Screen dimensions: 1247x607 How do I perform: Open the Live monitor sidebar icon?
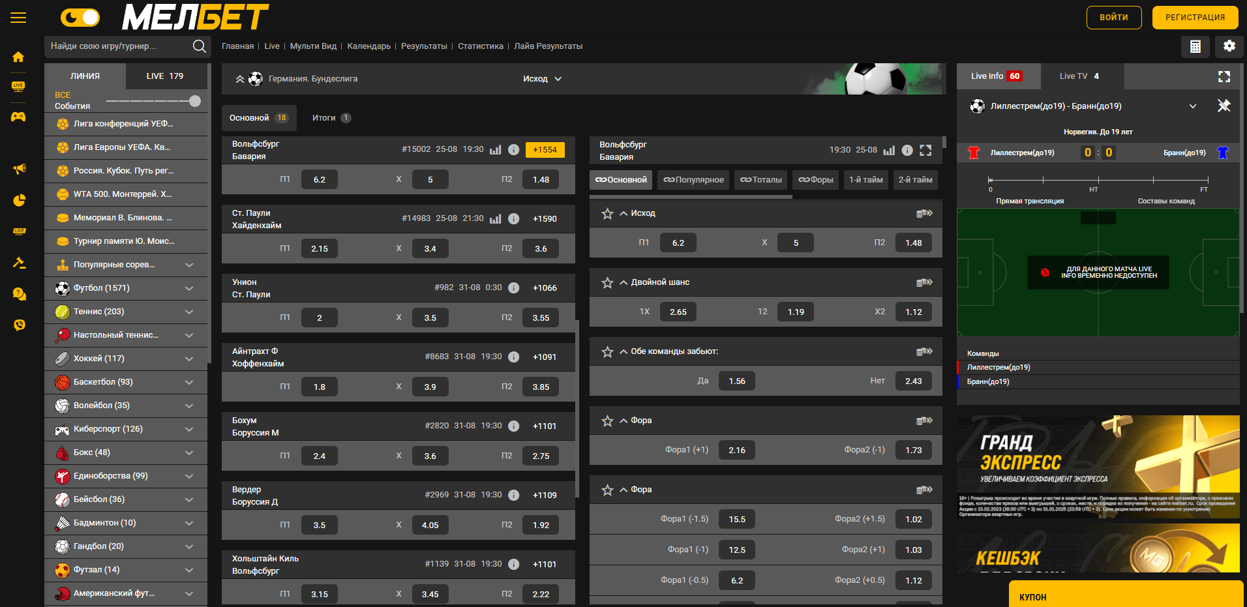pyautogui.click(x=18, y=86)
